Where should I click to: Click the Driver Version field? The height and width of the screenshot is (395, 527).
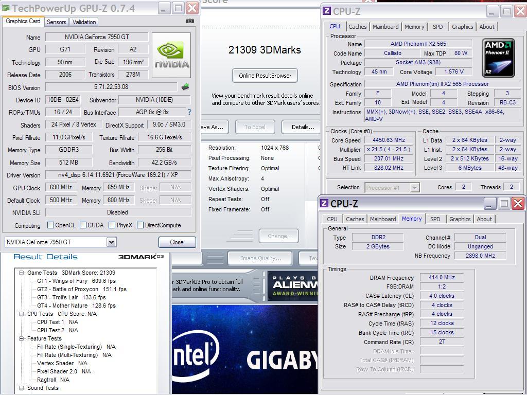(x=118, y=175)
